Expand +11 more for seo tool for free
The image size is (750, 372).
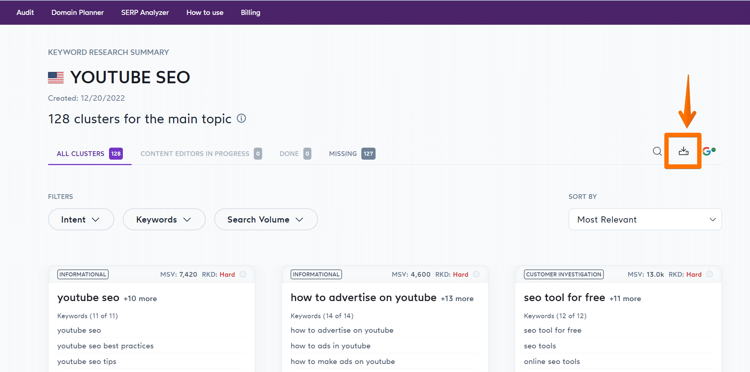[x=625, y=299]
